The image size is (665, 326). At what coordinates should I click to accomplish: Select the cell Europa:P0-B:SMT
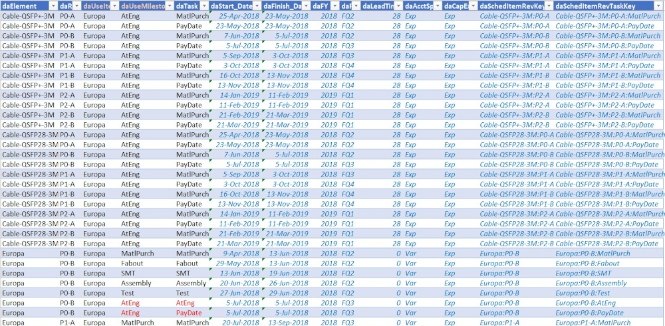pos(583,273)
